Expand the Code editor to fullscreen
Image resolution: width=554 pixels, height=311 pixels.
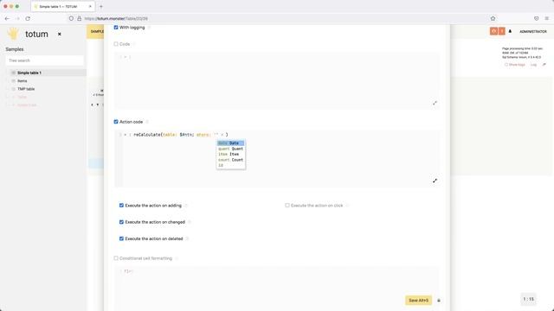435,103
